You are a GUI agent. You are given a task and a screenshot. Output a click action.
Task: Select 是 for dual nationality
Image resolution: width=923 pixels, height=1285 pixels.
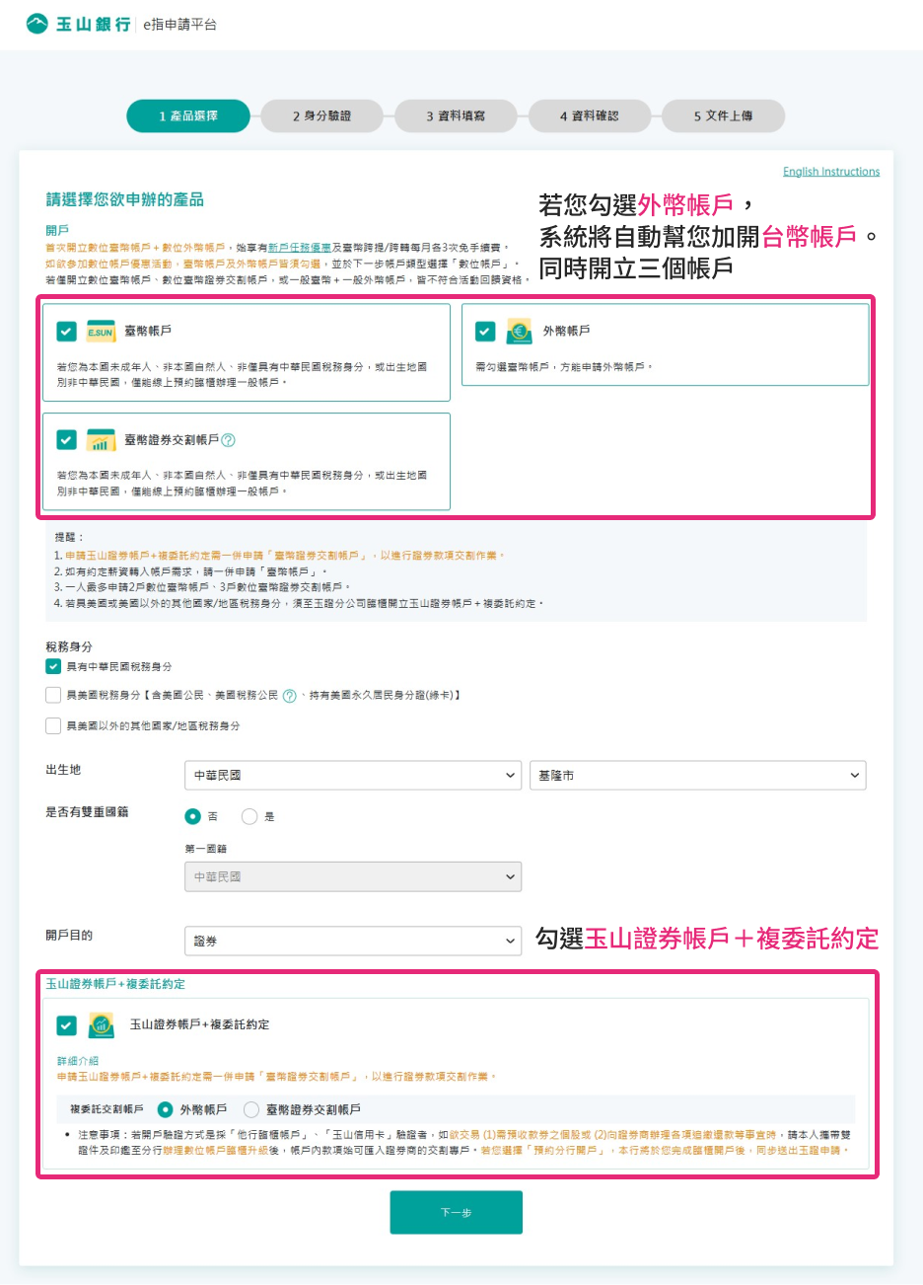coord(249,816)
